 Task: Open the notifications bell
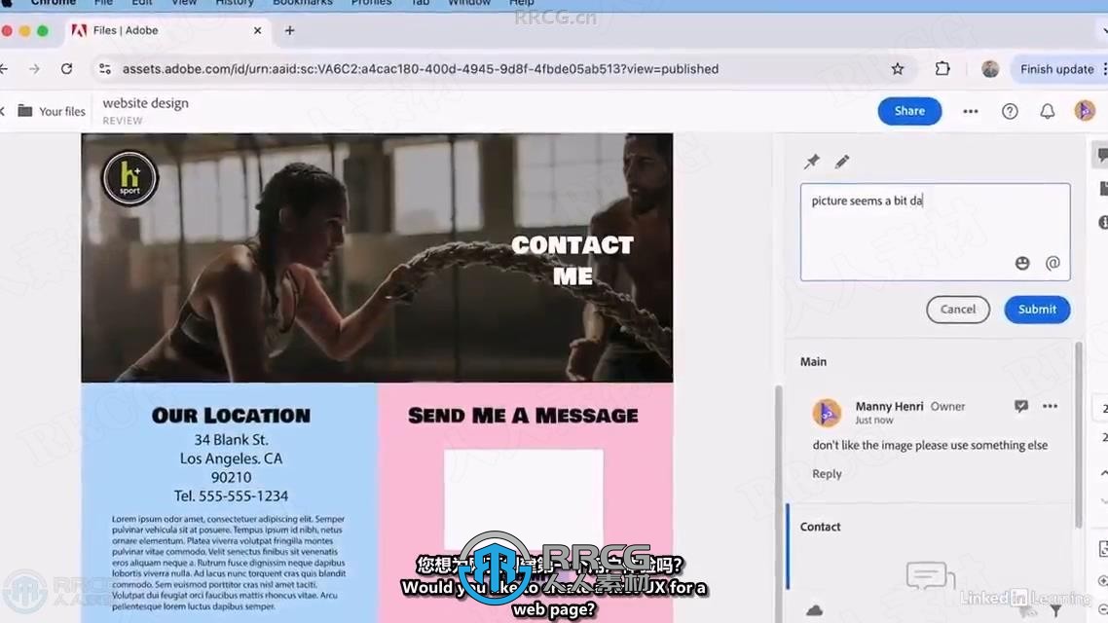click(x=1048, y=111)
